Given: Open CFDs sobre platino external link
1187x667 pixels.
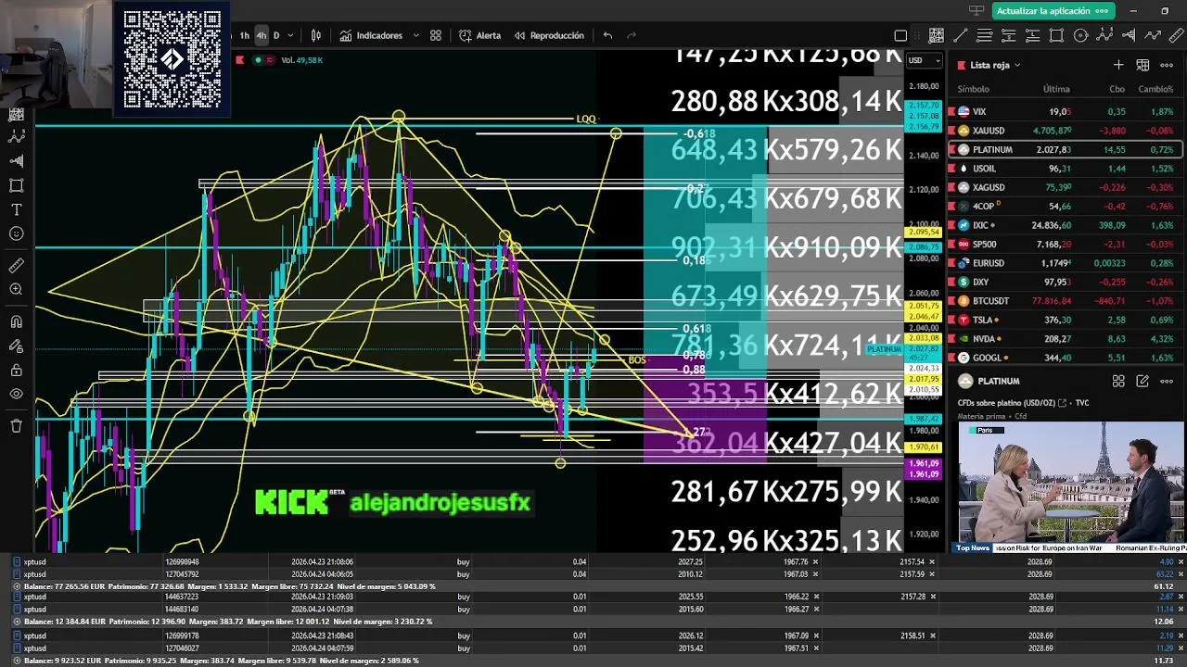Looking at the screenshot, I should coord(1062,403).
